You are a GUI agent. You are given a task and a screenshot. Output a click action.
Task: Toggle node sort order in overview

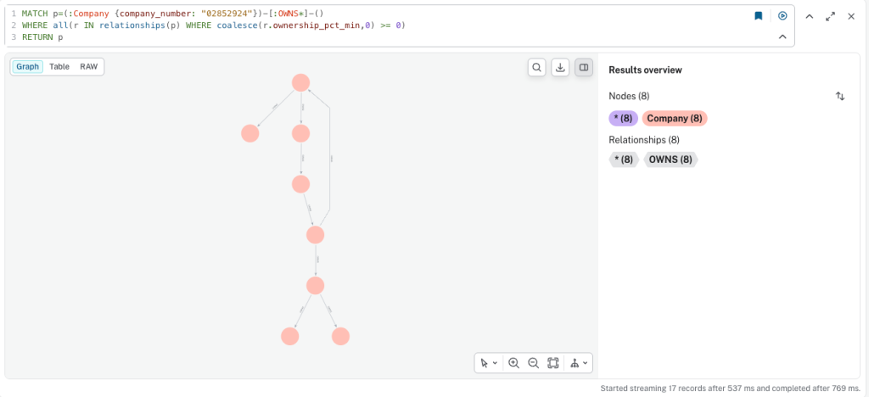[x=840, y=97]
